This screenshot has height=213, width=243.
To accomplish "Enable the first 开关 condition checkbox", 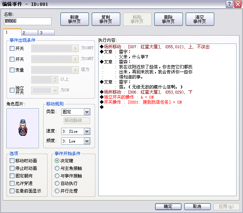I will pos(12,48).
